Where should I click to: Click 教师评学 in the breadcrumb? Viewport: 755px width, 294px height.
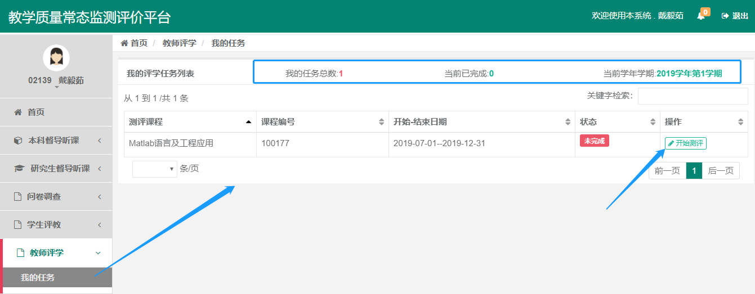click(180, 43)
